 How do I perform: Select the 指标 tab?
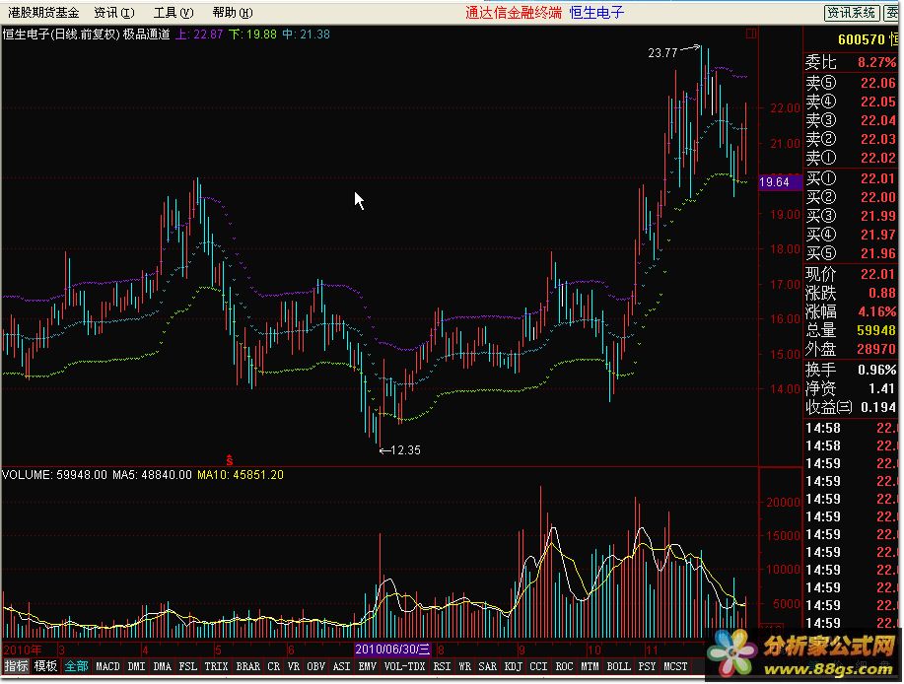[16, 666]
